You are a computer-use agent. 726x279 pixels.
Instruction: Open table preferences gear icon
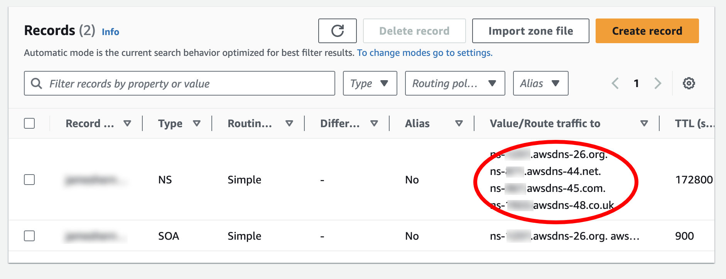[689, 83]
